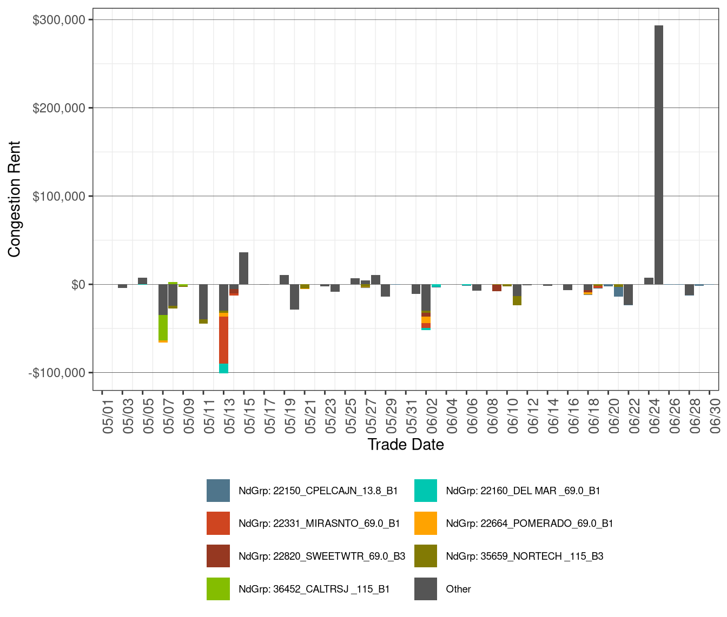Click the '06/22' x-axis date label
This screenshot has width=727, height=617.
click(634, 416)
